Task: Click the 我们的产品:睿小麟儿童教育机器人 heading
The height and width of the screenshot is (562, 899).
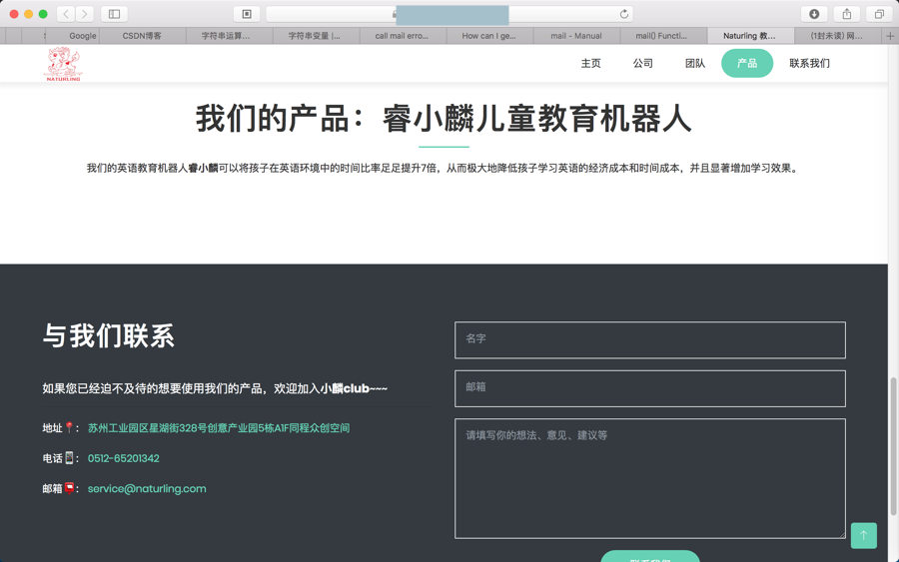Action: point(444,119)
